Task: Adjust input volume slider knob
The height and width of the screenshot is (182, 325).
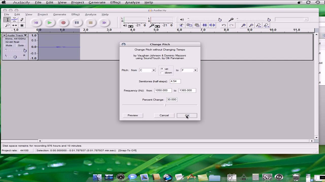Action: pyautogui.click(x=269, y=20)
